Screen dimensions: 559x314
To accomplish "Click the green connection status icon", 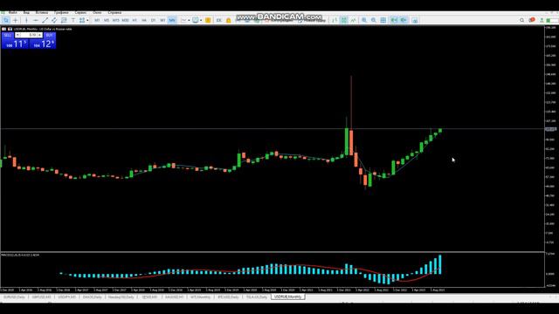I will pyautogui.click(x=549, y=20).
